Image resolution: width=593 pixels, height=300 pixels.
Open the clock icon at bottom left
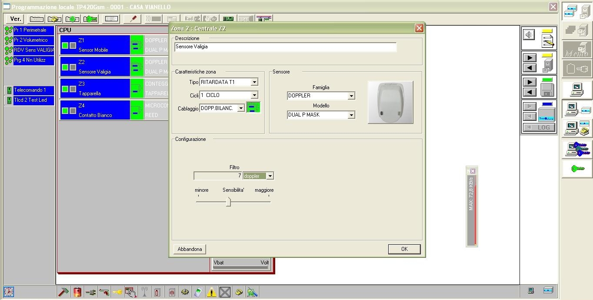pos(9,291)
